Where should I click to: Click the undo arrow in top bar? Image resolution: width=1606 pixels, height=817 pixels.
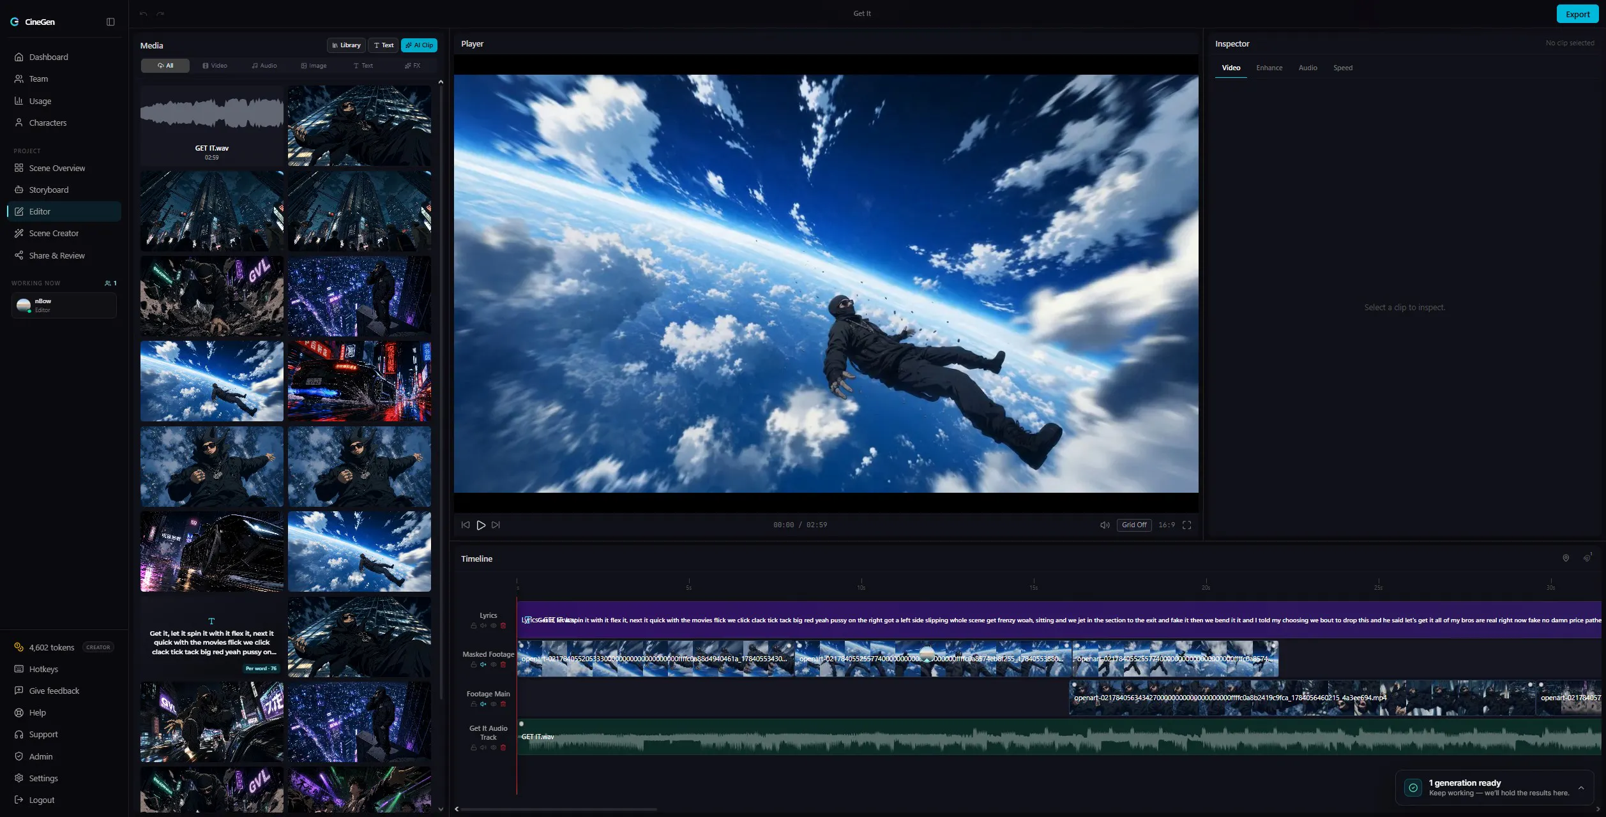point(144,14)
